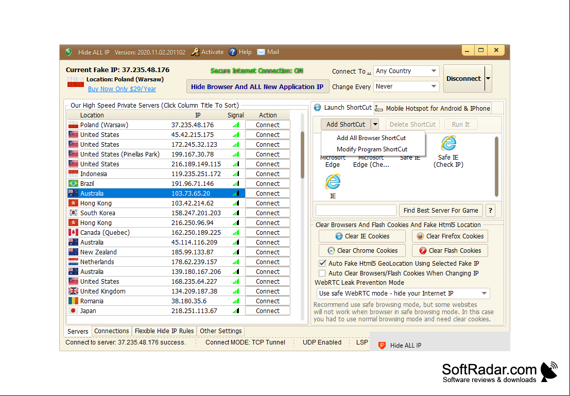Sort servers by Location column header

(x=119, y=115)
